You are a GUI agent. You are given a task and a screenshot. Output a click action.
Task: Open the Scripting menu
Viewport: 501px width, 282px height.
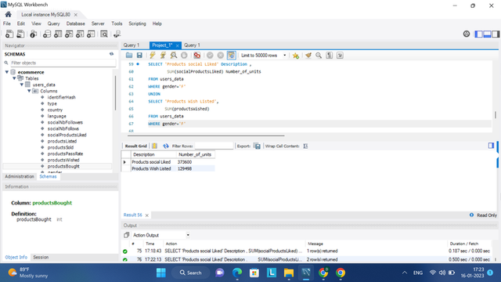tap(138, 23)
